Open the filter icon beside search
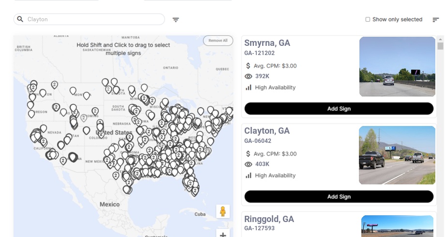Image resolution: width=445 pixels, height=237 pixels. 176,20
